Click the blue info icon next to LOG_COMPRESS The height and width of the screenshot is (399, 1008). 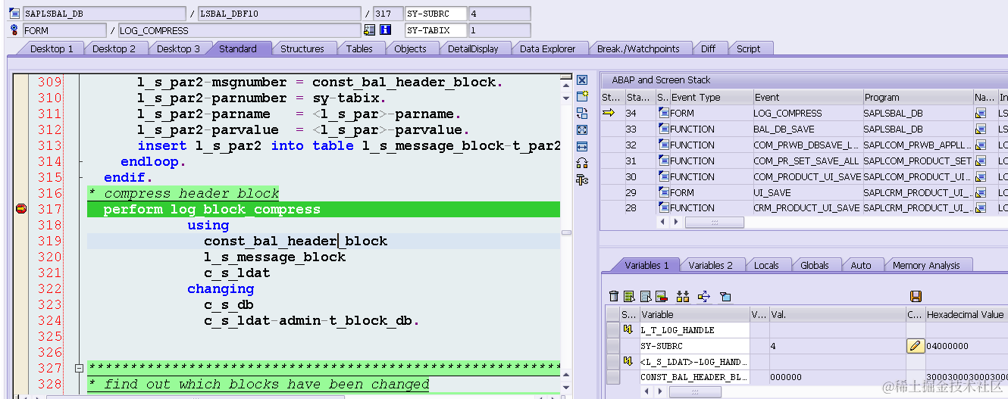pyautogui.click(x=384, y=30)
